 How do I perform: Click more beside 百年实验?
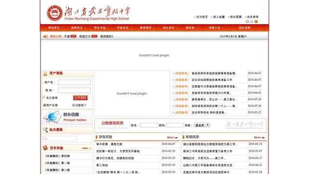[86, 148]
